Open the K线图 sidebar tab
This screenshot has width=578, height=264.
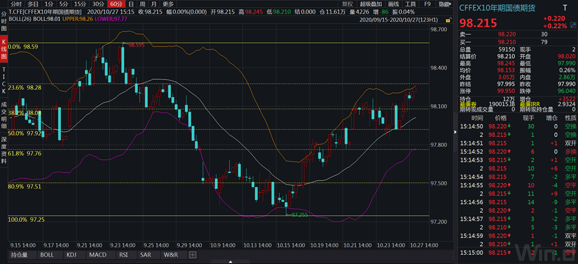coord(4,48)
